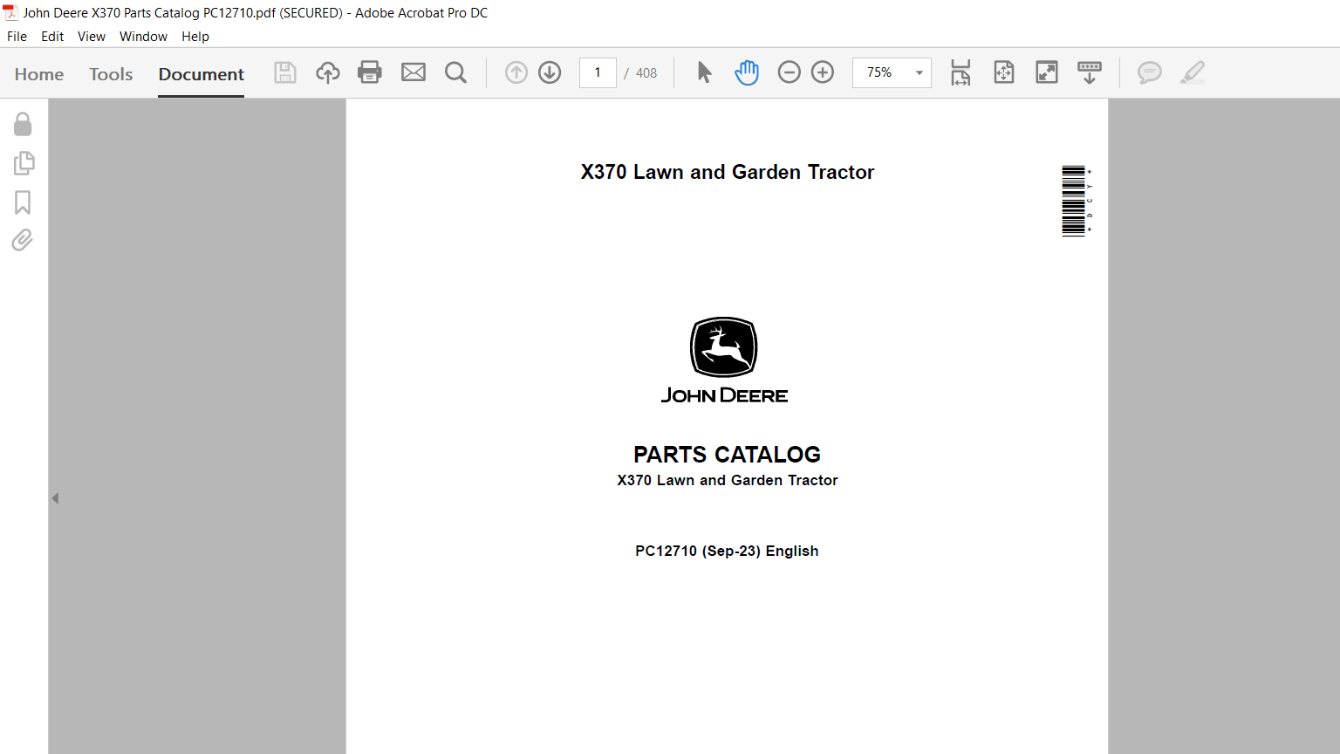Open the Edit menu
Screen dimensions: 1340x754
[52, 37]
